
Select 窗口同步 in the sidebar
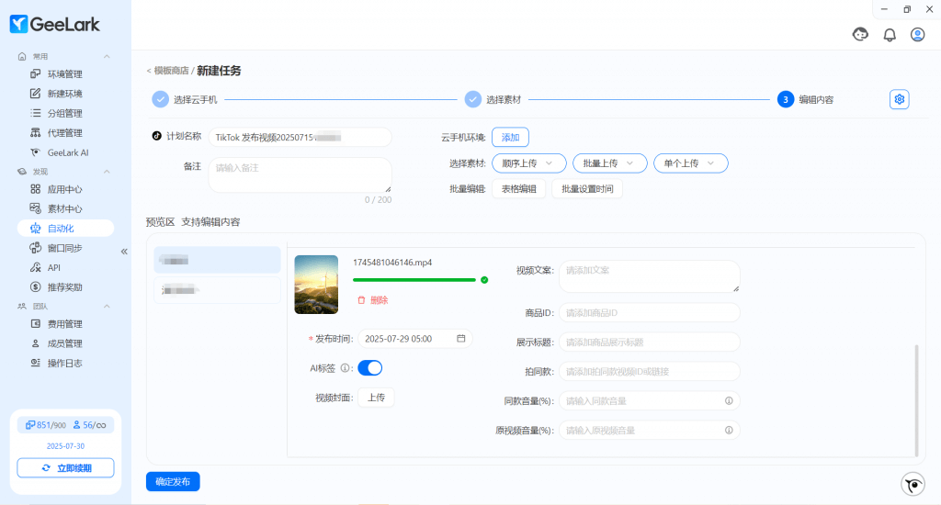point(64,248)
